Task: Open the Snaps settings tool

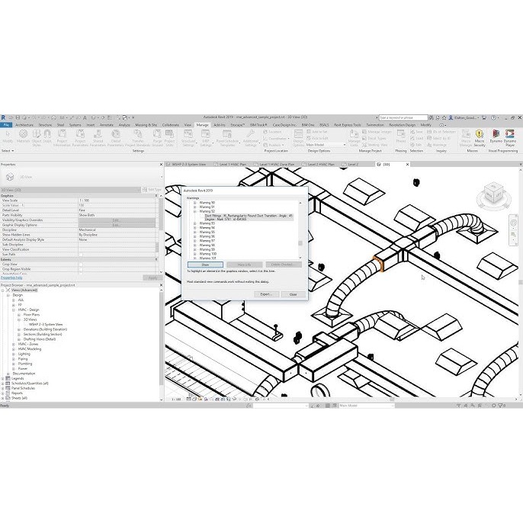Action: pos(47,136)
